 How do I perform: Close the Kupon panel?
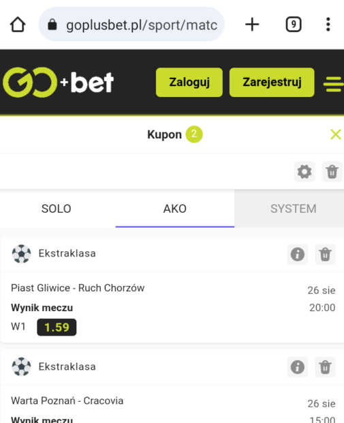(x=336, y=134)
